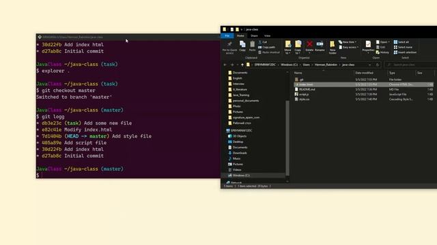Image resolution: width=437 pixels, height=245 pixels.
Task: Click Paste shortcut in the ribbon
Action: pos(268,52)
